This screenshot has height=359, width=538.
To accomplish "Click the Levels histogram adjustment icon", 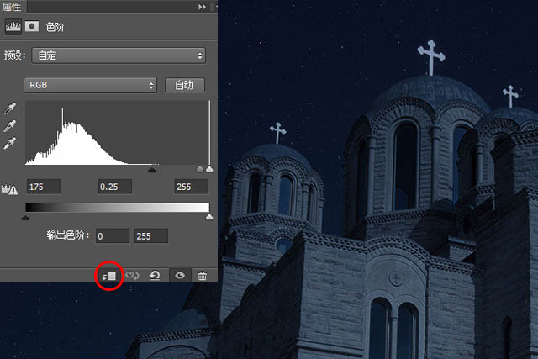I will (x=13, y=27).
